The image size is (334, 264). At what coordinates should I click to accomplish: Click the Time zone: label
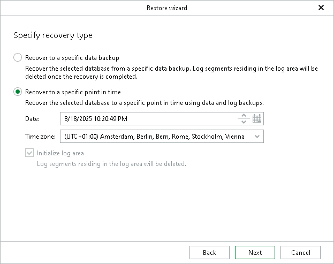click(x=40, y=137)
